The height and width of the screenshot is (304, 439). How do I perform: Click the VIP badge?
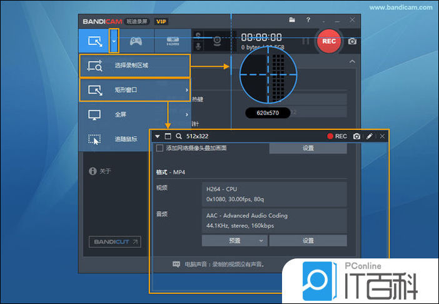click(161, 21)
